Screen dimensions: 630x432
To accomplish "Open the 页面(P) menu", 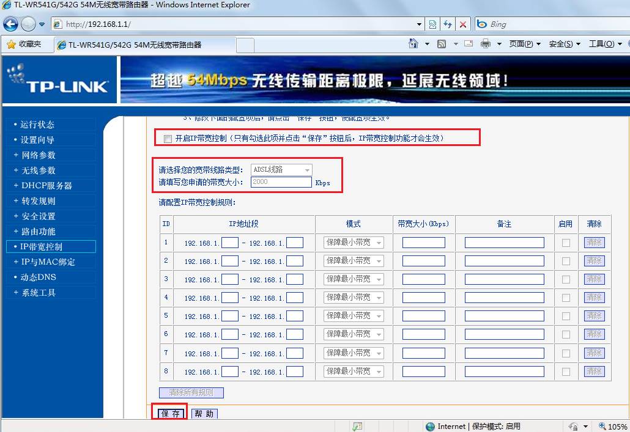I will 525,44.
